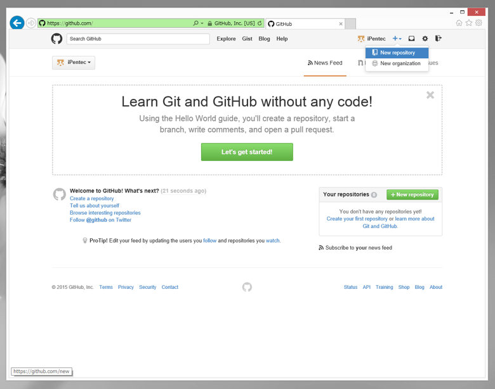Click the watch link in ProTip
Viewport: 495px width, 389px height.
(273, 241)
